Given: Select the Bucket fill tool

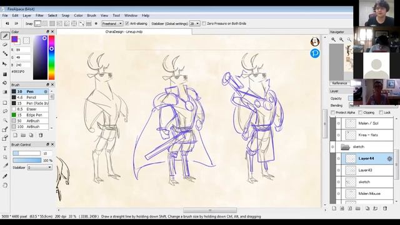Looking at the screenshot, I should (5, 83).
